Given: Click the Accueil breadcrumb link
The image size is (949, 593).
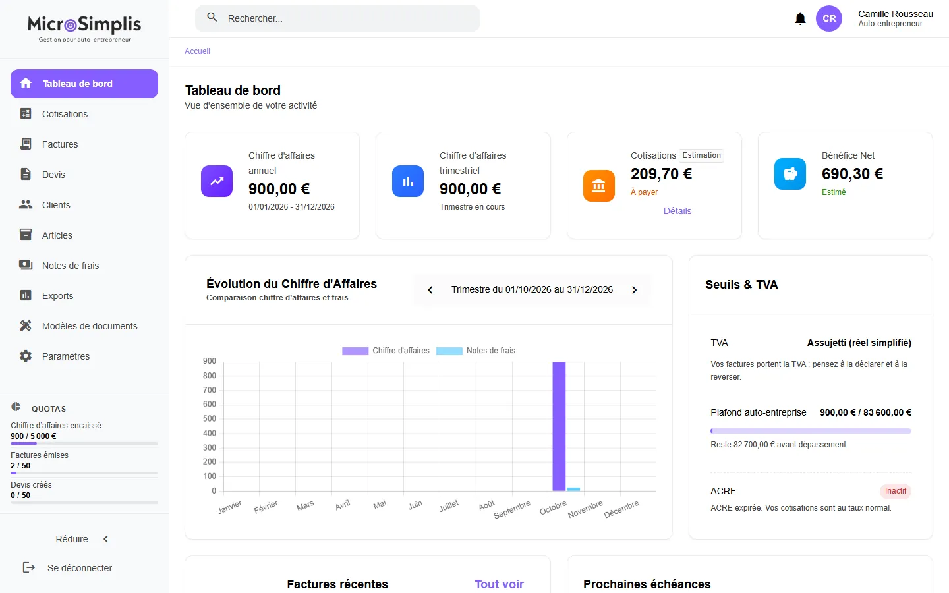Looking at the screenshot, I should click(197, 51).
